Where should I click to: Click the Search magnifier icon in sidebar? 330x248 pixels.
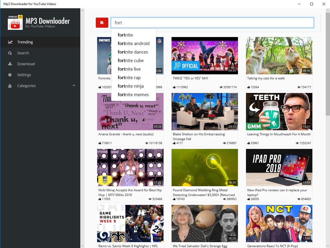point(10,53)
